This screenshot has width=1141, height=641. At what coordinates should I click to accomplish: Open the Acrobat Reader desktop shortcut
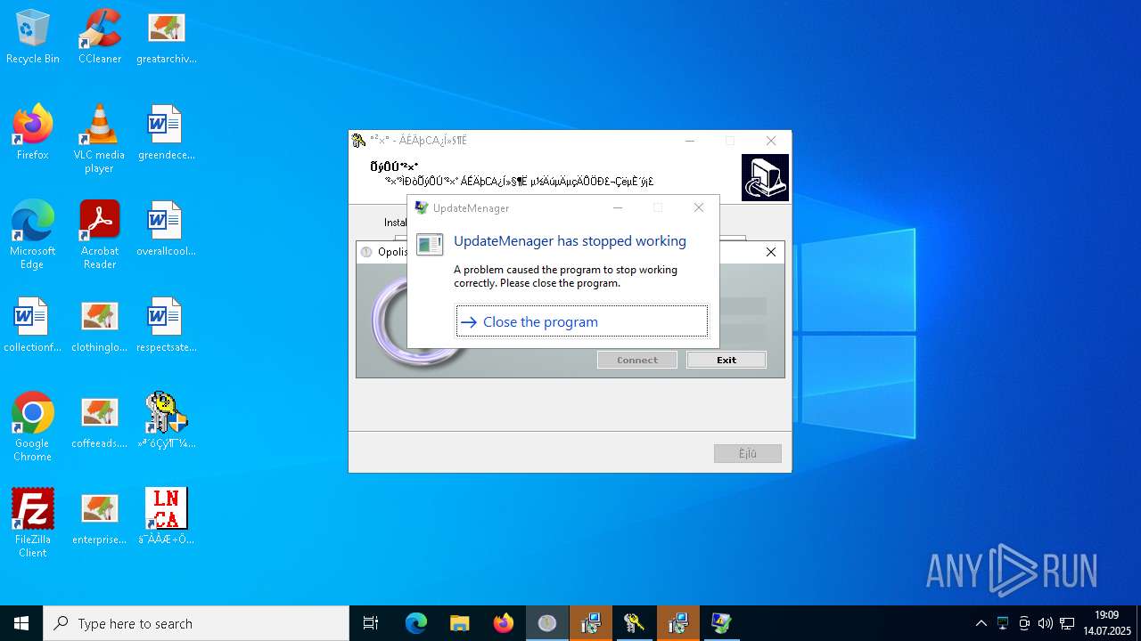100,235
